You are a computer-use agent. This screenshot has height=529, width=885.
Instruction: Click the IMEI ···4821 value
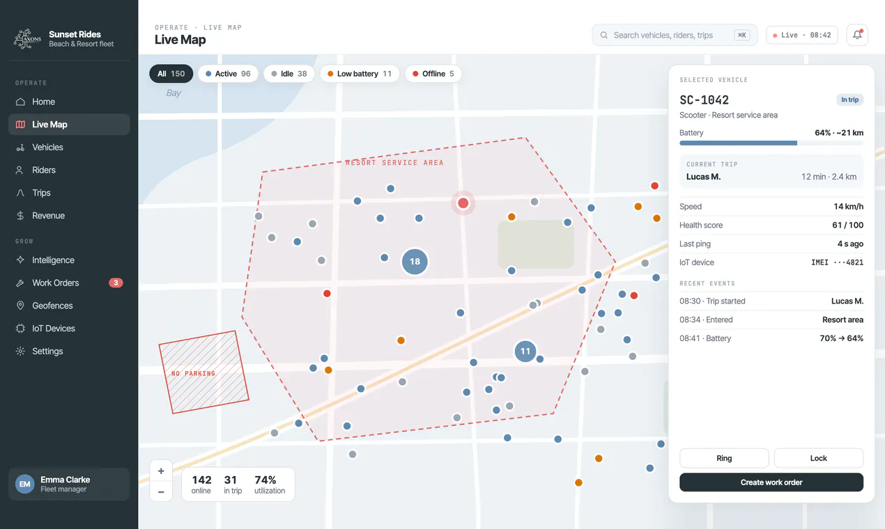click(837, 262)
